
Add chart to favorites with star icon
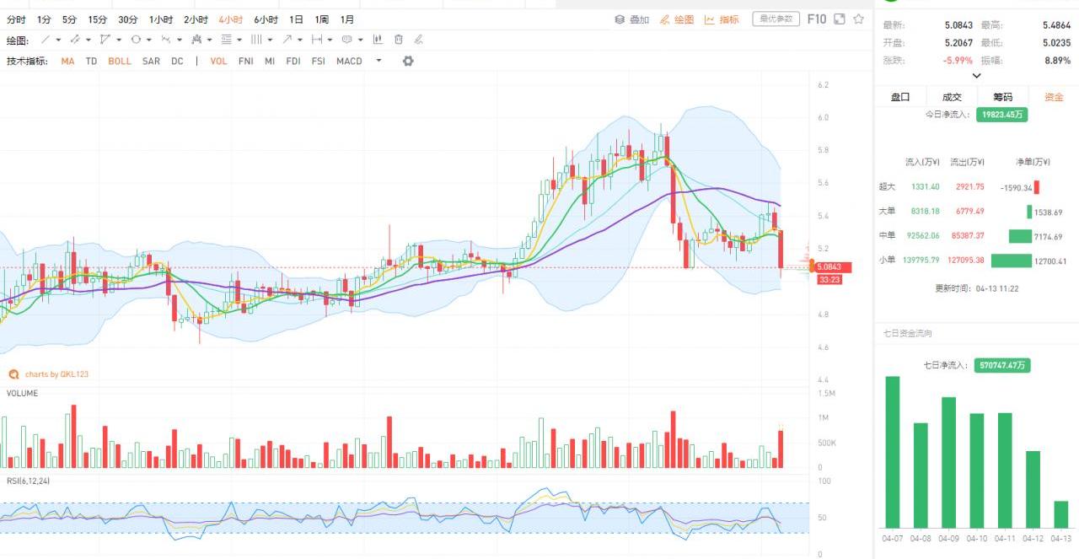[x=858, y=19]
